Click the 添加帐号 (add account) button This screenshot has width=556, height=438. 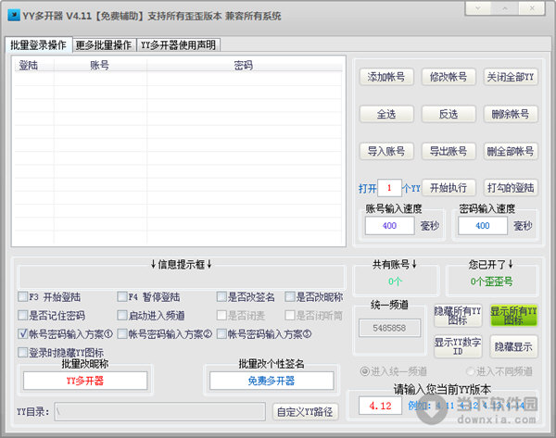point(386,78)
